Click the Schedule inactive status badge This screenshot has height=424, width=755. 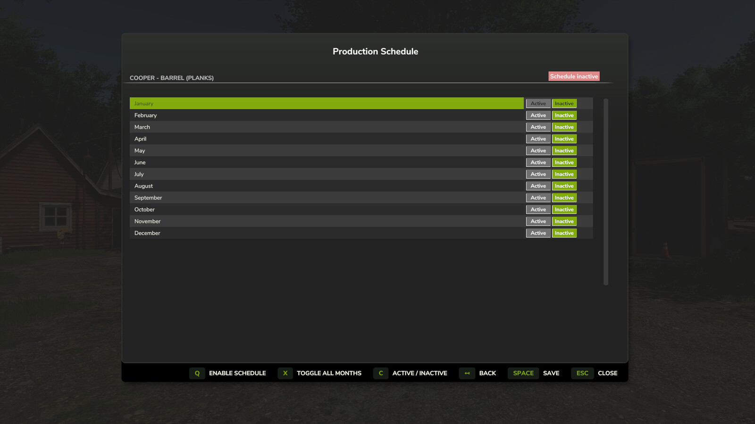[574, 76]
